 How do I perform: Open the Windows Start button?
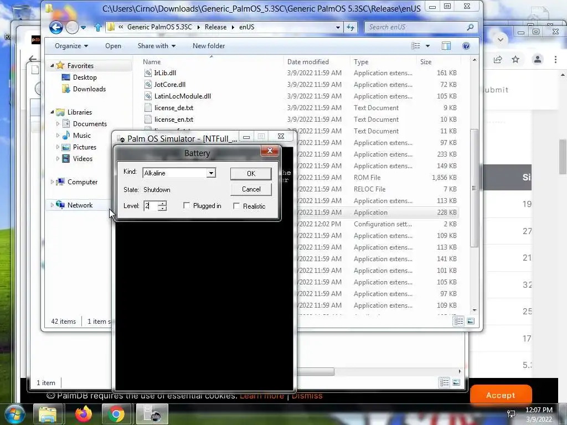[x=15, y=414]
